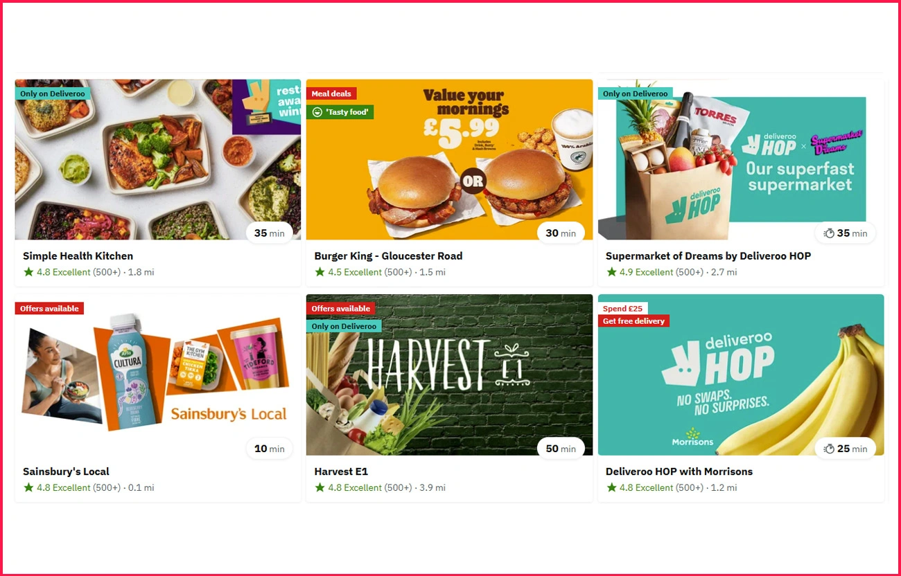Click the 10 min delivery badge on Sainsbury's Local
901x576 pixels.
click(270, 449)
